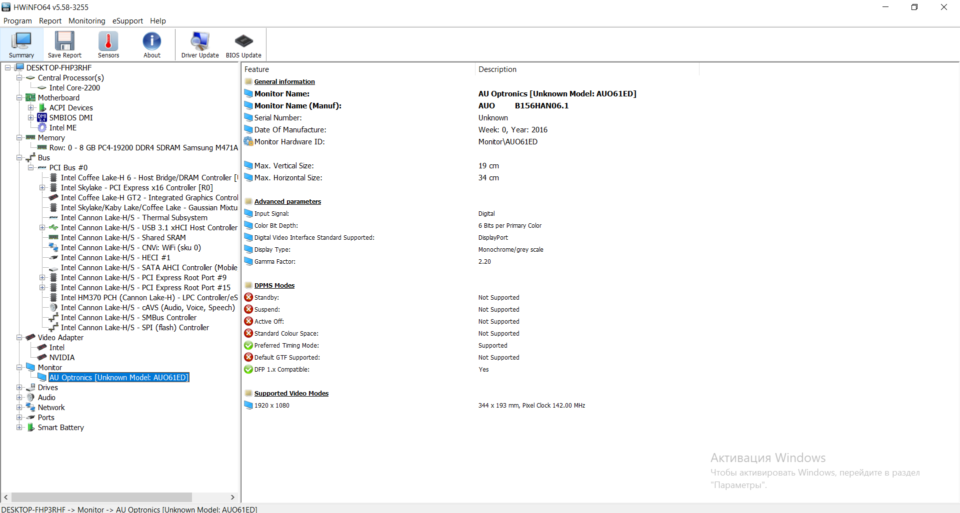
Task: Select the SMBus Controller entry
Action: 128,318
